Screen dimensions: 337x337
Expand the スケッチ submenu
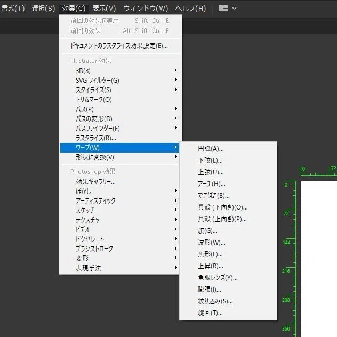click(121, 210)
